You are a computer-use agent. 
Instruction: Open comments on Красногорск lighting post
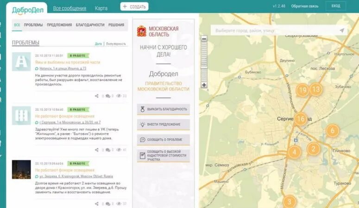(108, 204)
